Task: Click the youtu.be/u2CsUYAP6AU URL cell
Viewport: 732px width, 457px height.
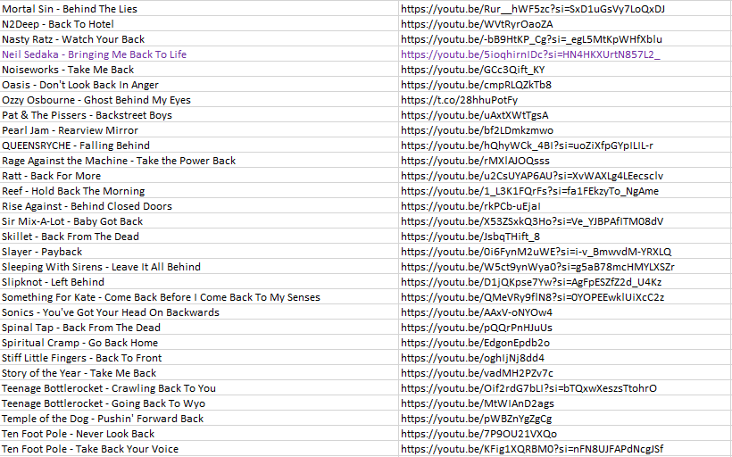Action: pos(565,176)
